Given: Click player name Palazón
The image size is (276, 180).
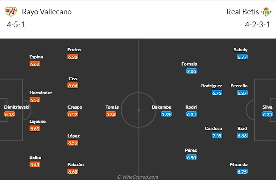Looking at the screenshot, I should point(76,165).
